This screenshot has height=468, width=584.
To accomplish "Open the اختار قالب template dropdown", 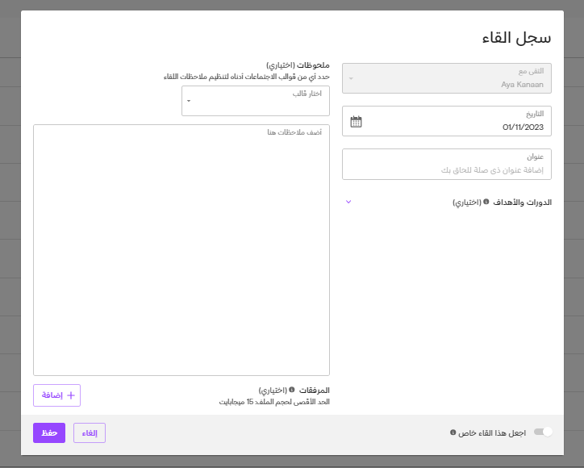I will coord(255,101).
